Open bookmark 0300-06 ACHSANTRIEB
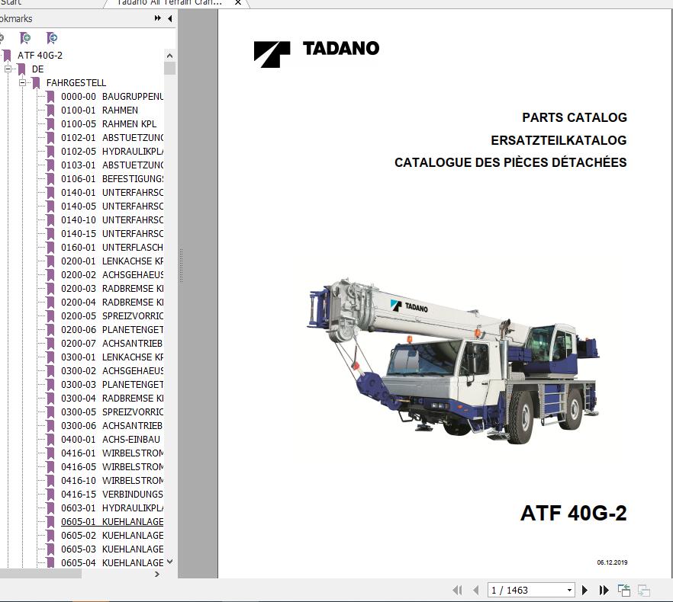 point(111,426)
